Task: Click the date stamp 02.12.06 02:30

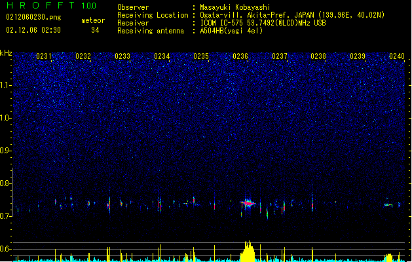Action: coord(33,30)
